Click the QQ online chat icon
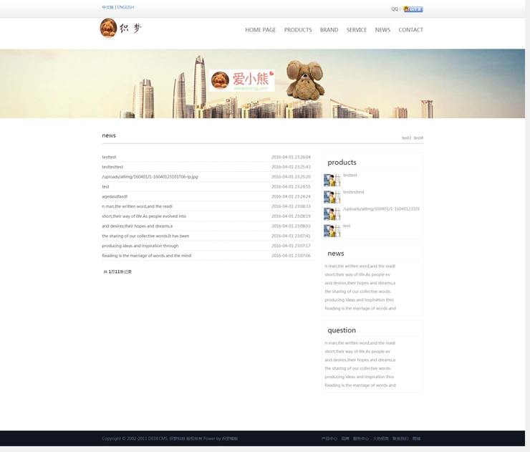This screenshot has height=452, width=530. pyautogui.click(x=413, y=9)
